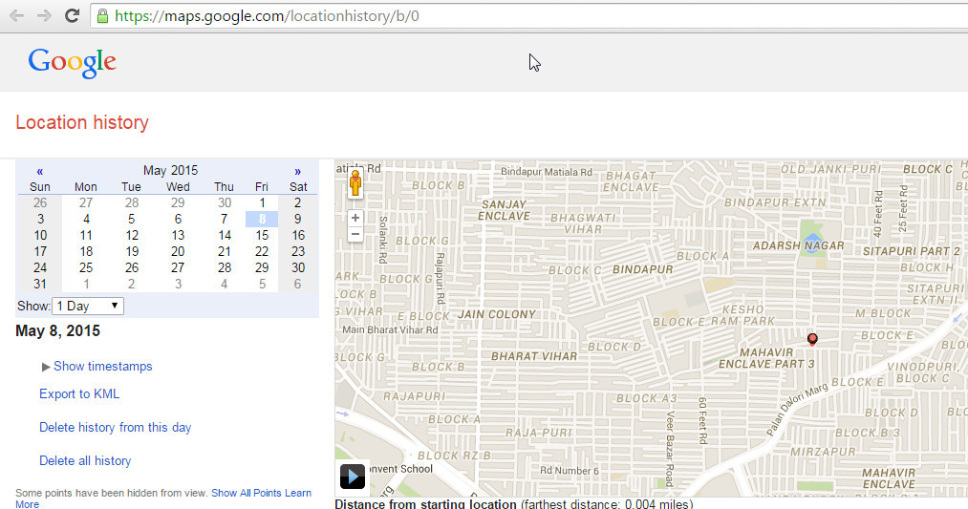The width and height of the screenshot is (968, 509).
Task: Expand Show timestamps disclosure triangle
Action: pos(46,367)
